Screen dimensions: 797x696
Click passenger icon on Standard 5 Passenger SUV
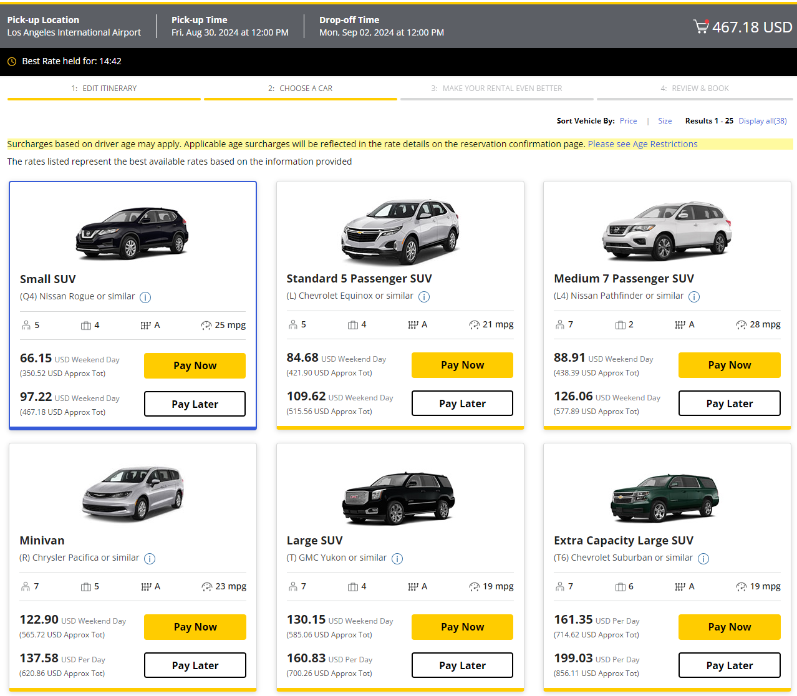click(293, 324)
